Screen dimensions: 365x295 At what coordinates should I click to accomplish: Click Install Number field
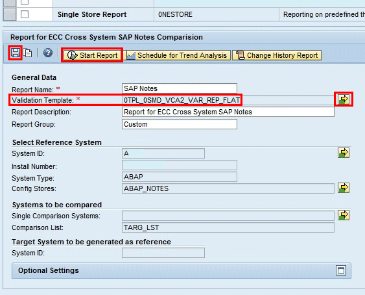[180, 165]
